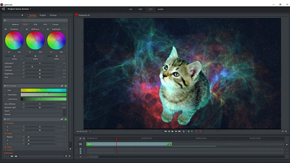Click the Hue gradient bar
290x163 pixels.
point(43,90)
